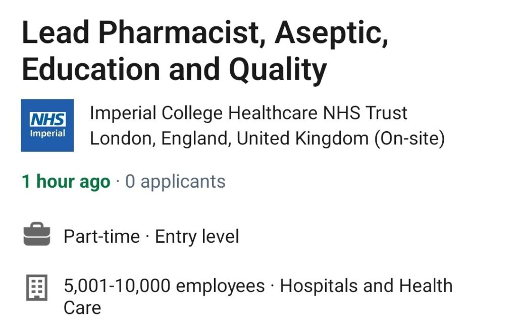The height and width of the screenshot is (326, 517).
Task: Click the Education and Quality heading line
Action: tap(174, 70)
